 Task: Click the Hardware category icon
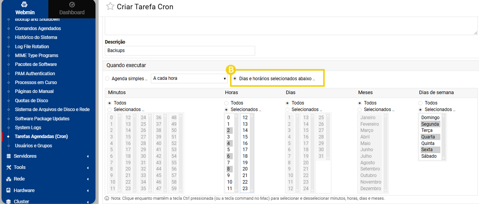point(9,191)
